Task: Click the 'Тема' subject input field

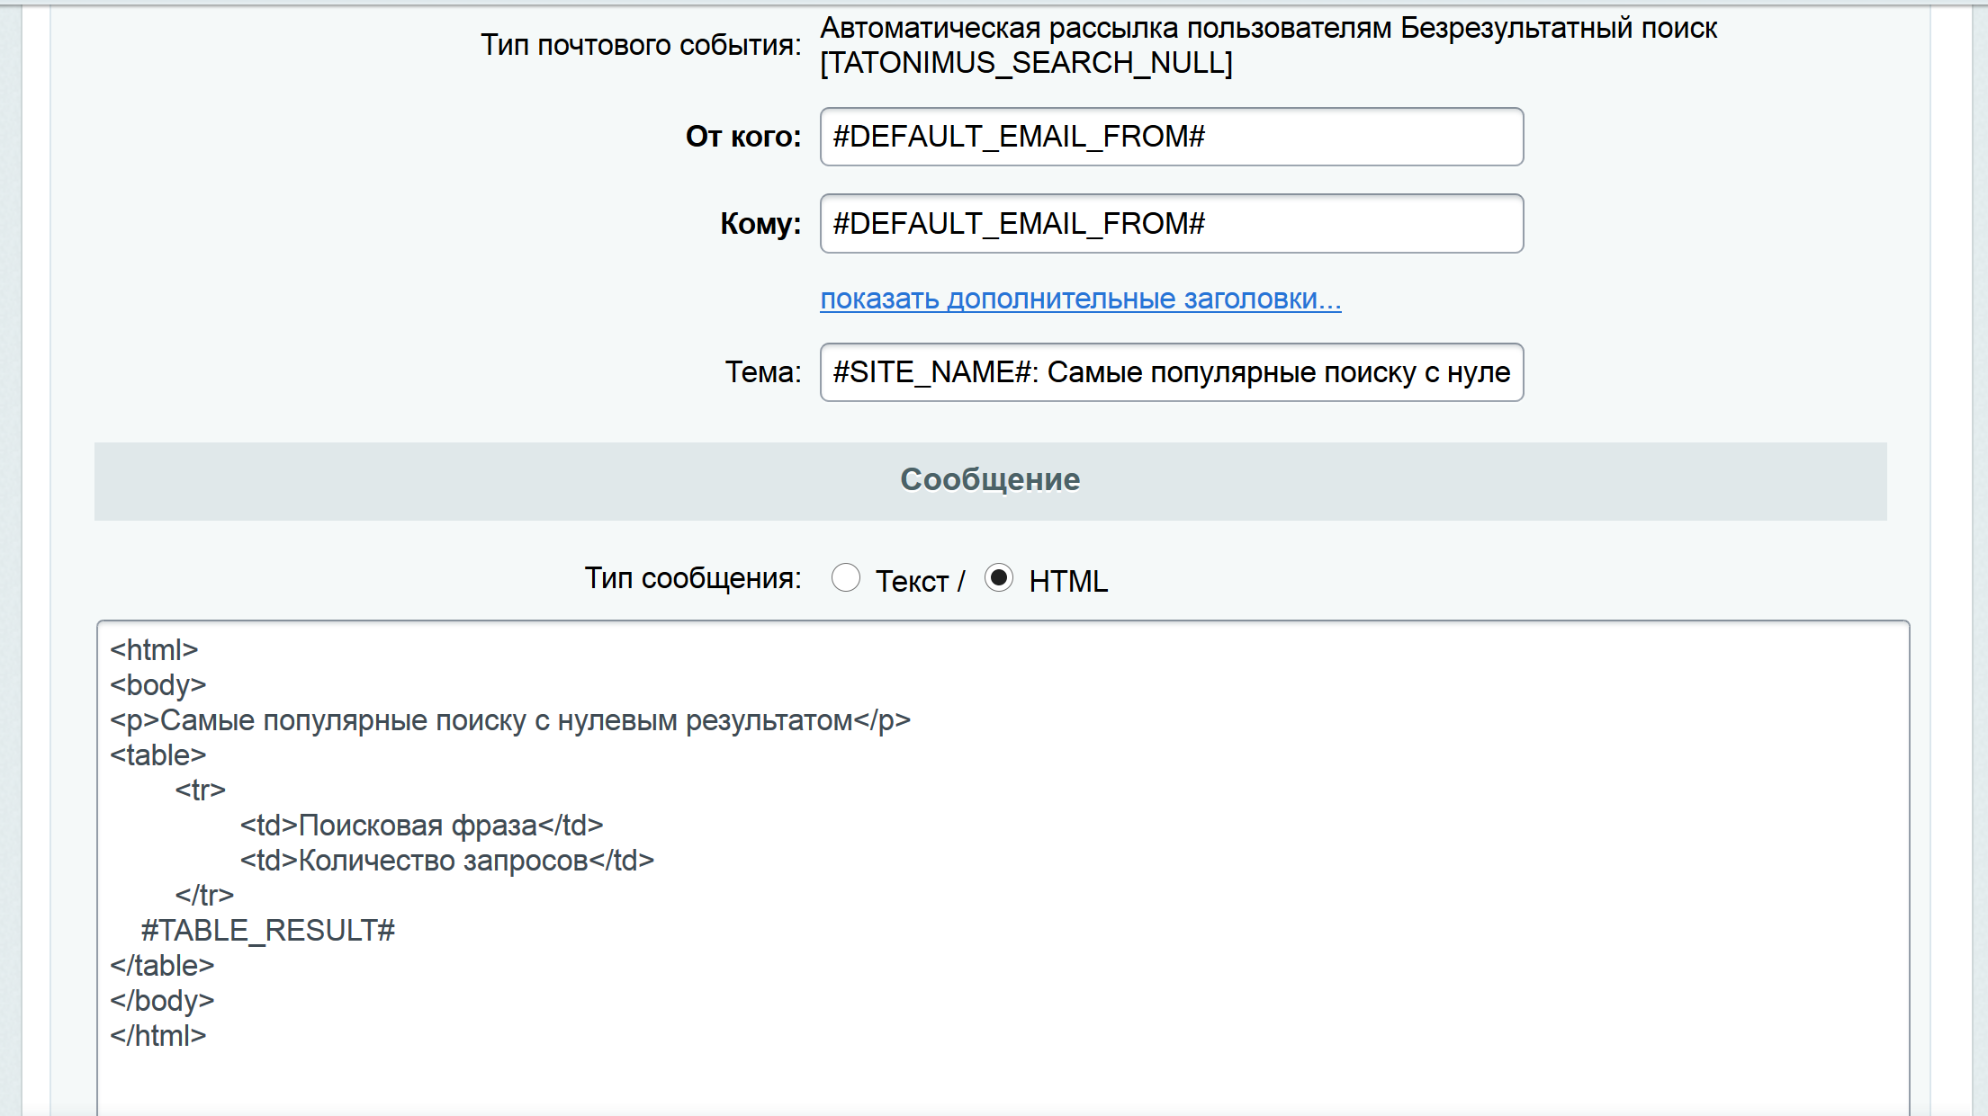Action: point(1171,372)
